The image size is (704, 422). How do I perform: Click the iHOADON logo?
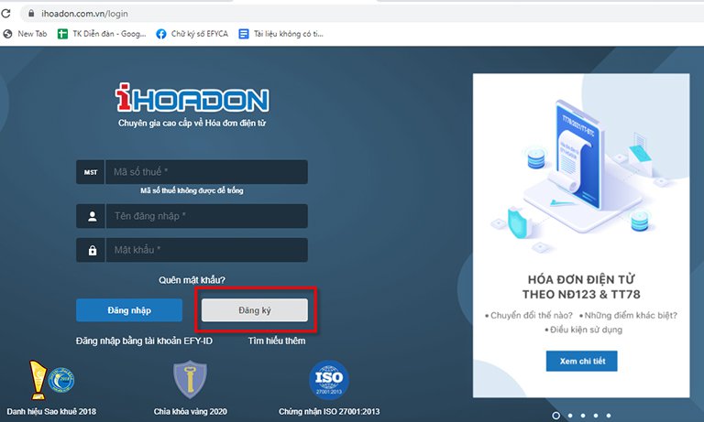point(192,99)
